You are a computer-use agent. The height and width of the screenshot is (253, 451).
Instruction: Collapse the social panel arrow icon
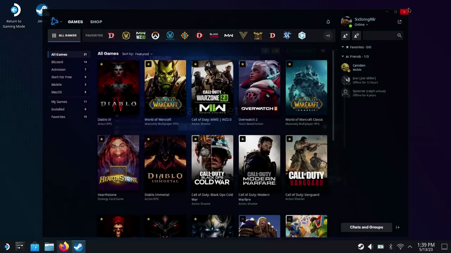point(397,227)
